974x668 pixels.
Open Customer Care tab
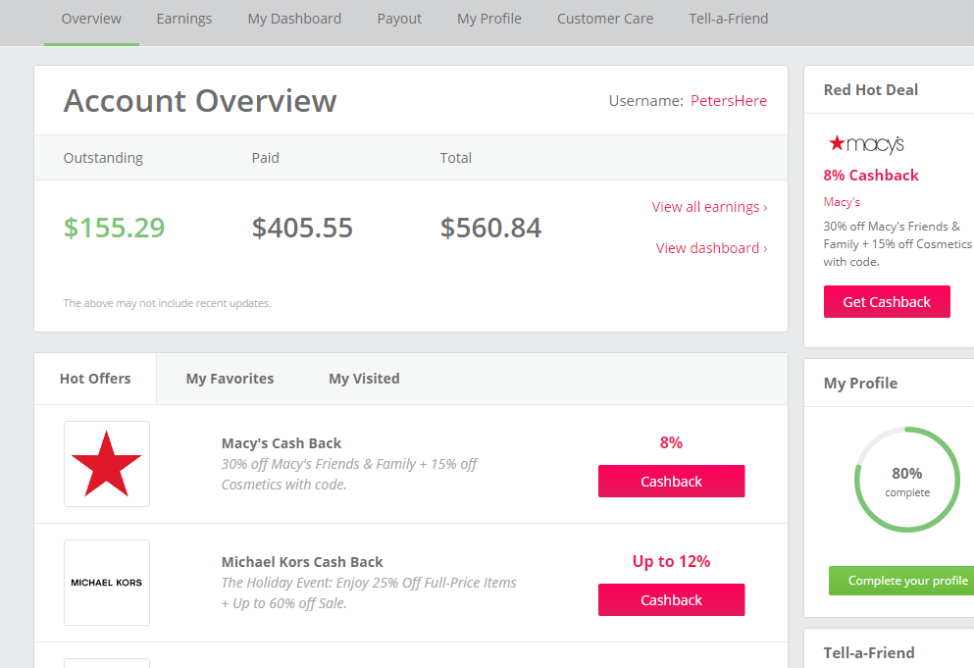(605, 19)
